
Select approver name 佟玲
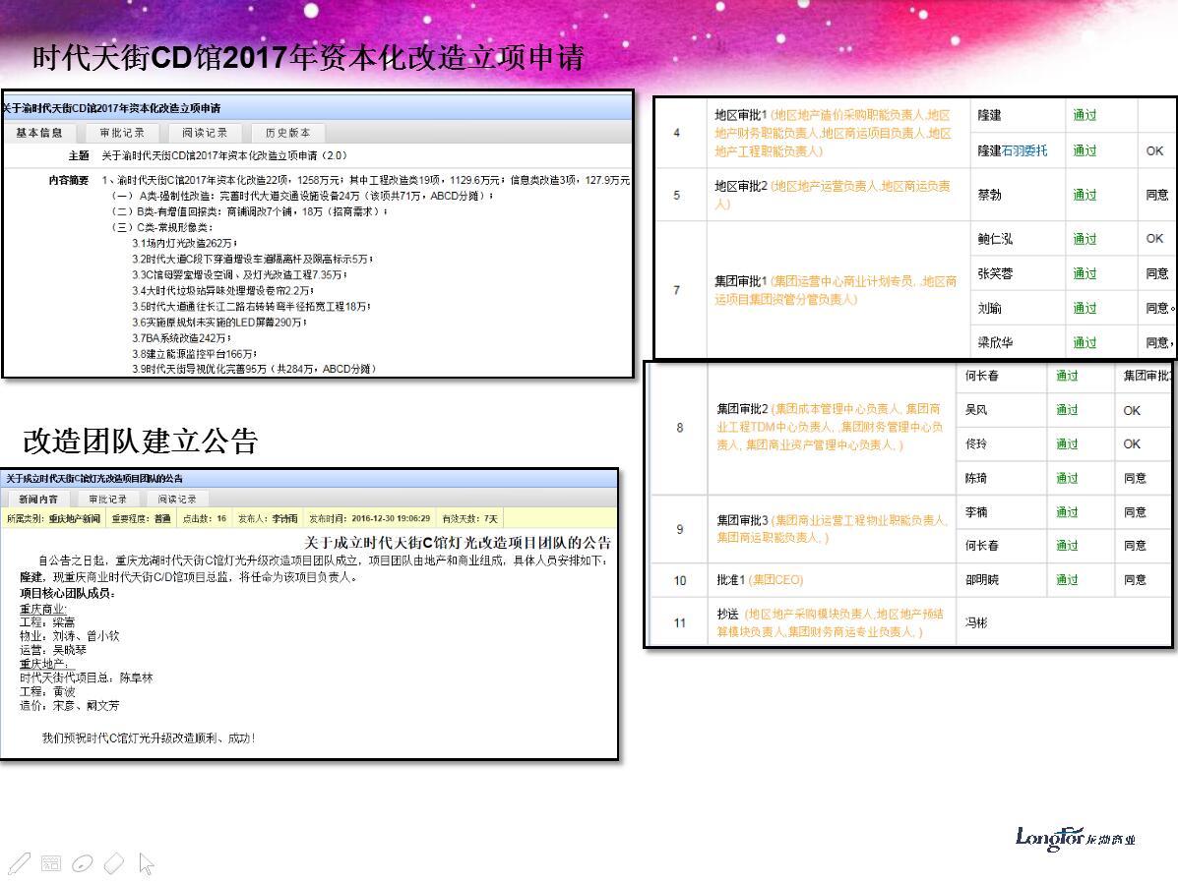[x=976, y=444]
